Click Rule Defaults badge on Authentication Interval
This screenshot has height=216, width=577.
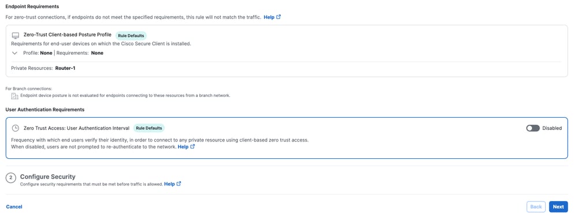(x=148, y=128)
